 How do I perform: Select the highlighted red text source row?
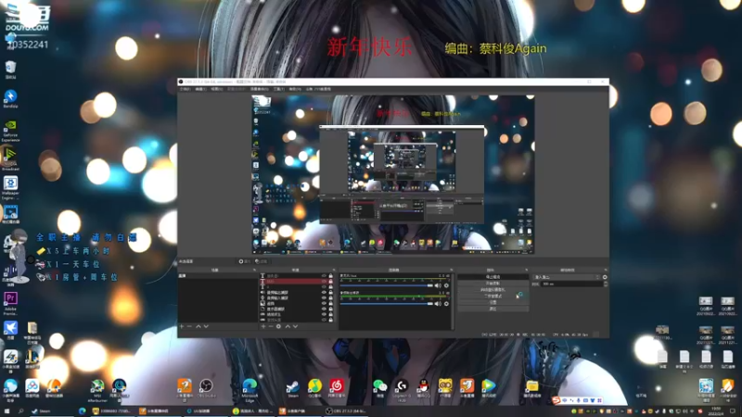click(297, 282)
